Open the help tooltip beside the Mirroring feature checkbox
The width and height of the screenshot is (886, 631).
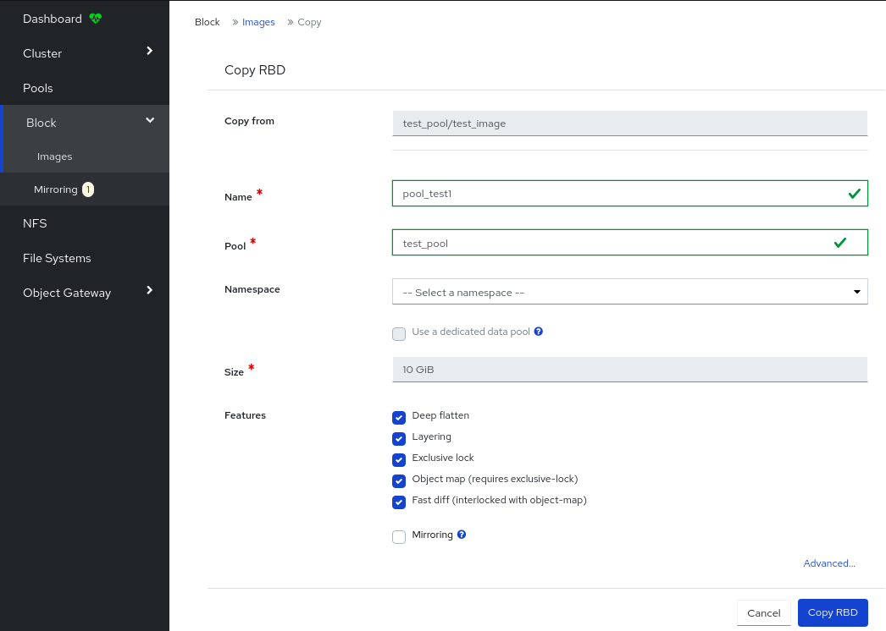point(462,534)
